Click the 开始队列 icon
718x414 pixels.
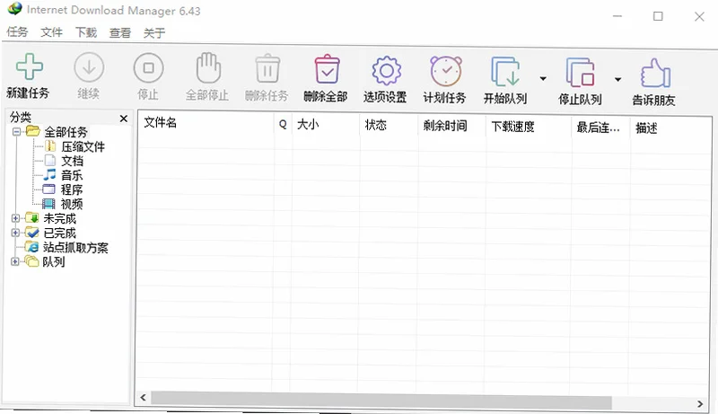[505, 72]
